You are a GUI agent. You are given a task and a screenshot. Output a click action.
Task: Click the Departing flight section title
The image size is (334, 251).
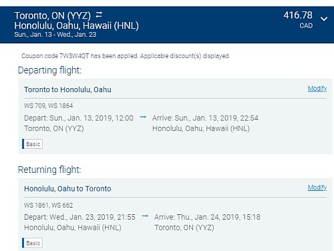pos(49,70)
